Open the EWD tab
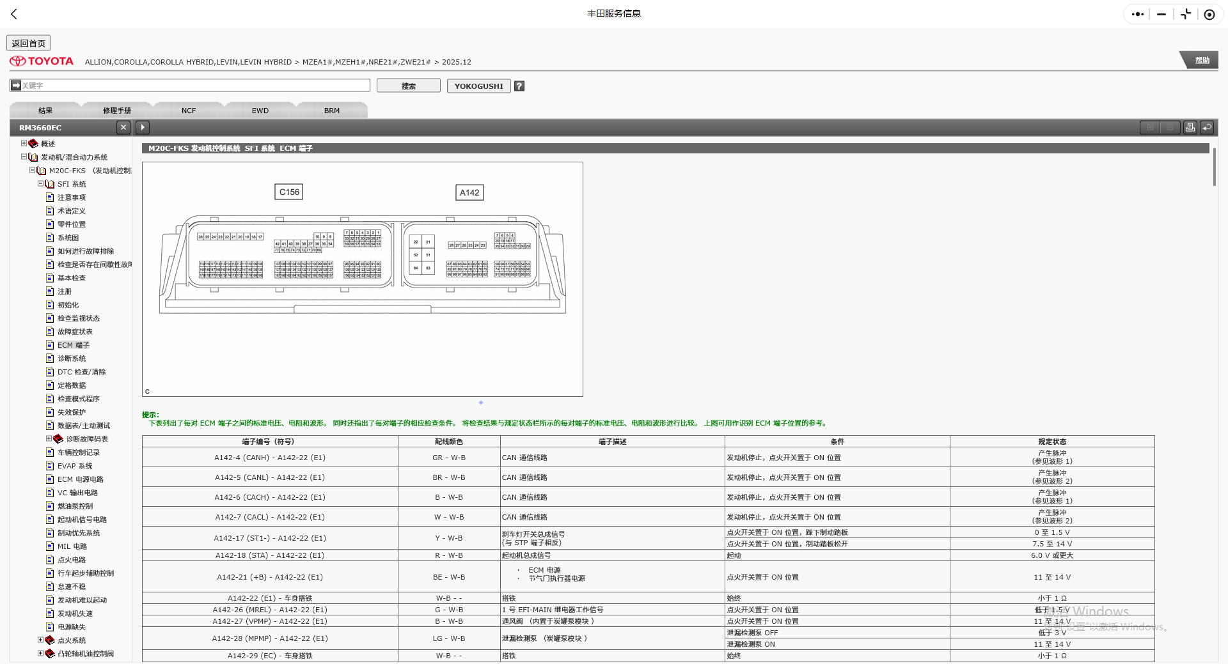The image size is (1228, 664). pyautogui.click(x=260, y=110)
